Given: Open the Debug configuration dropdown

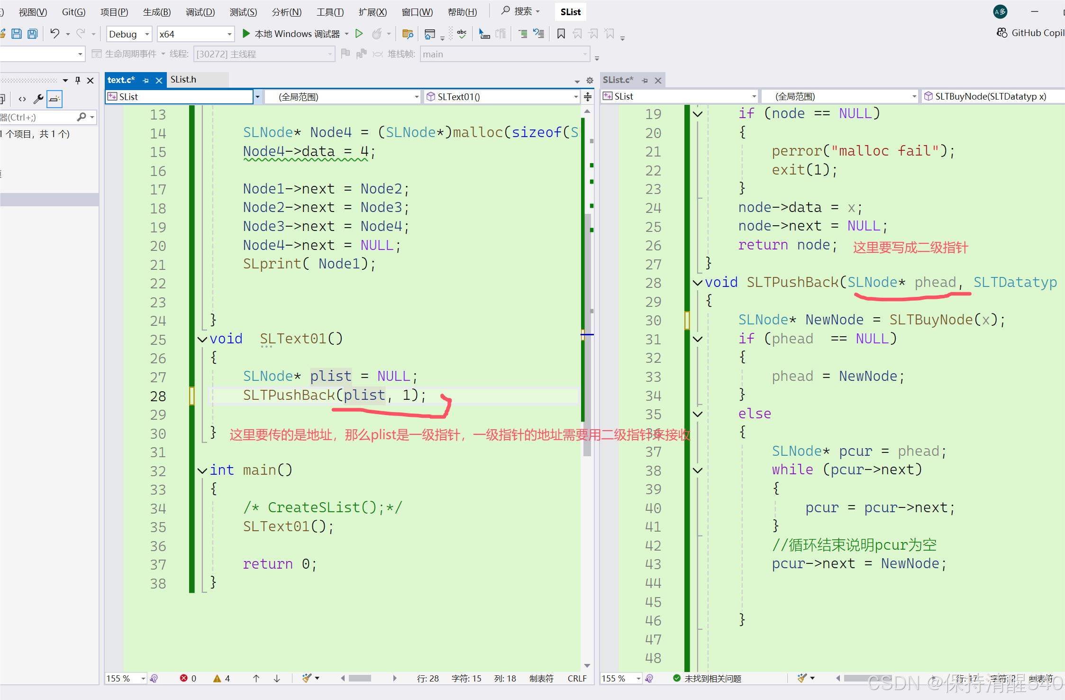Looking at the screenshot, I should (x=147, y=34).
